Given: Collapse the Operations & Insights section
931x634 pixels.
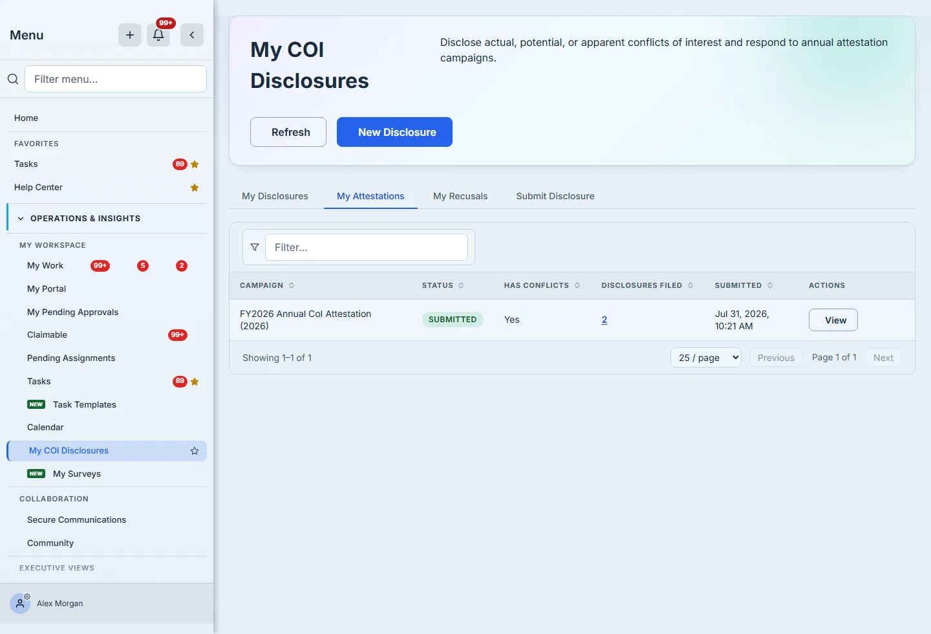Looking at the screenshot, I should point(107,218).
